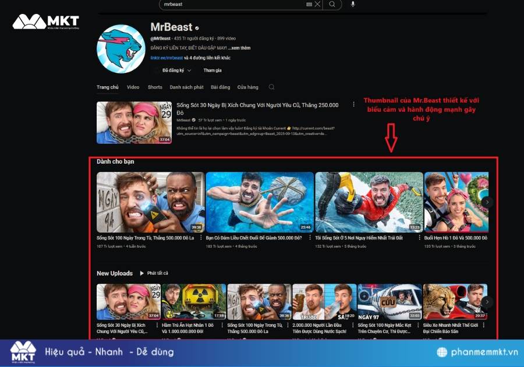Screen dimensions: 524x367
Task: Start voice search with the microphone icon
Action: pos(353,4)
